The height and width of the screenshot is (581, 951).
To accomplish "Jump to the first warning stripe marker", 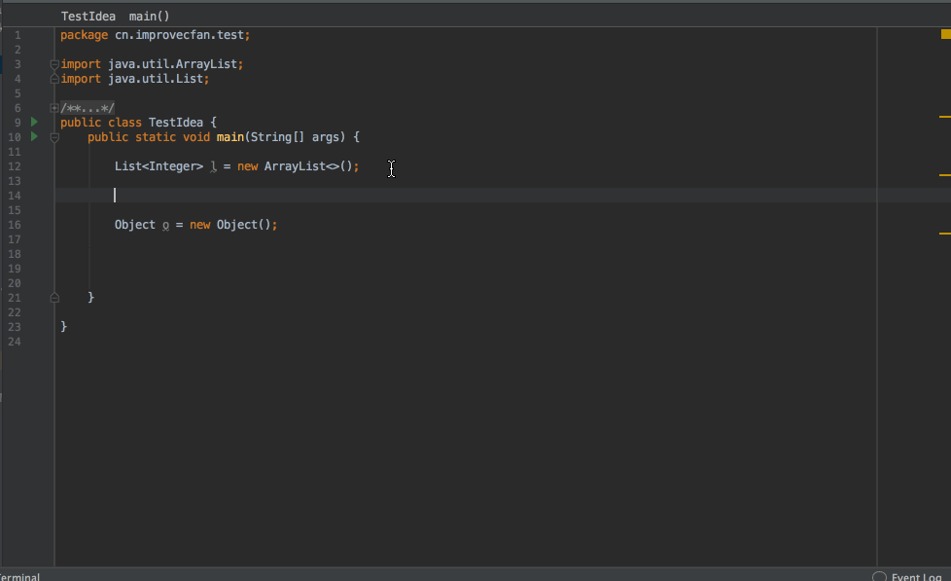I will [x=944, y=116].
